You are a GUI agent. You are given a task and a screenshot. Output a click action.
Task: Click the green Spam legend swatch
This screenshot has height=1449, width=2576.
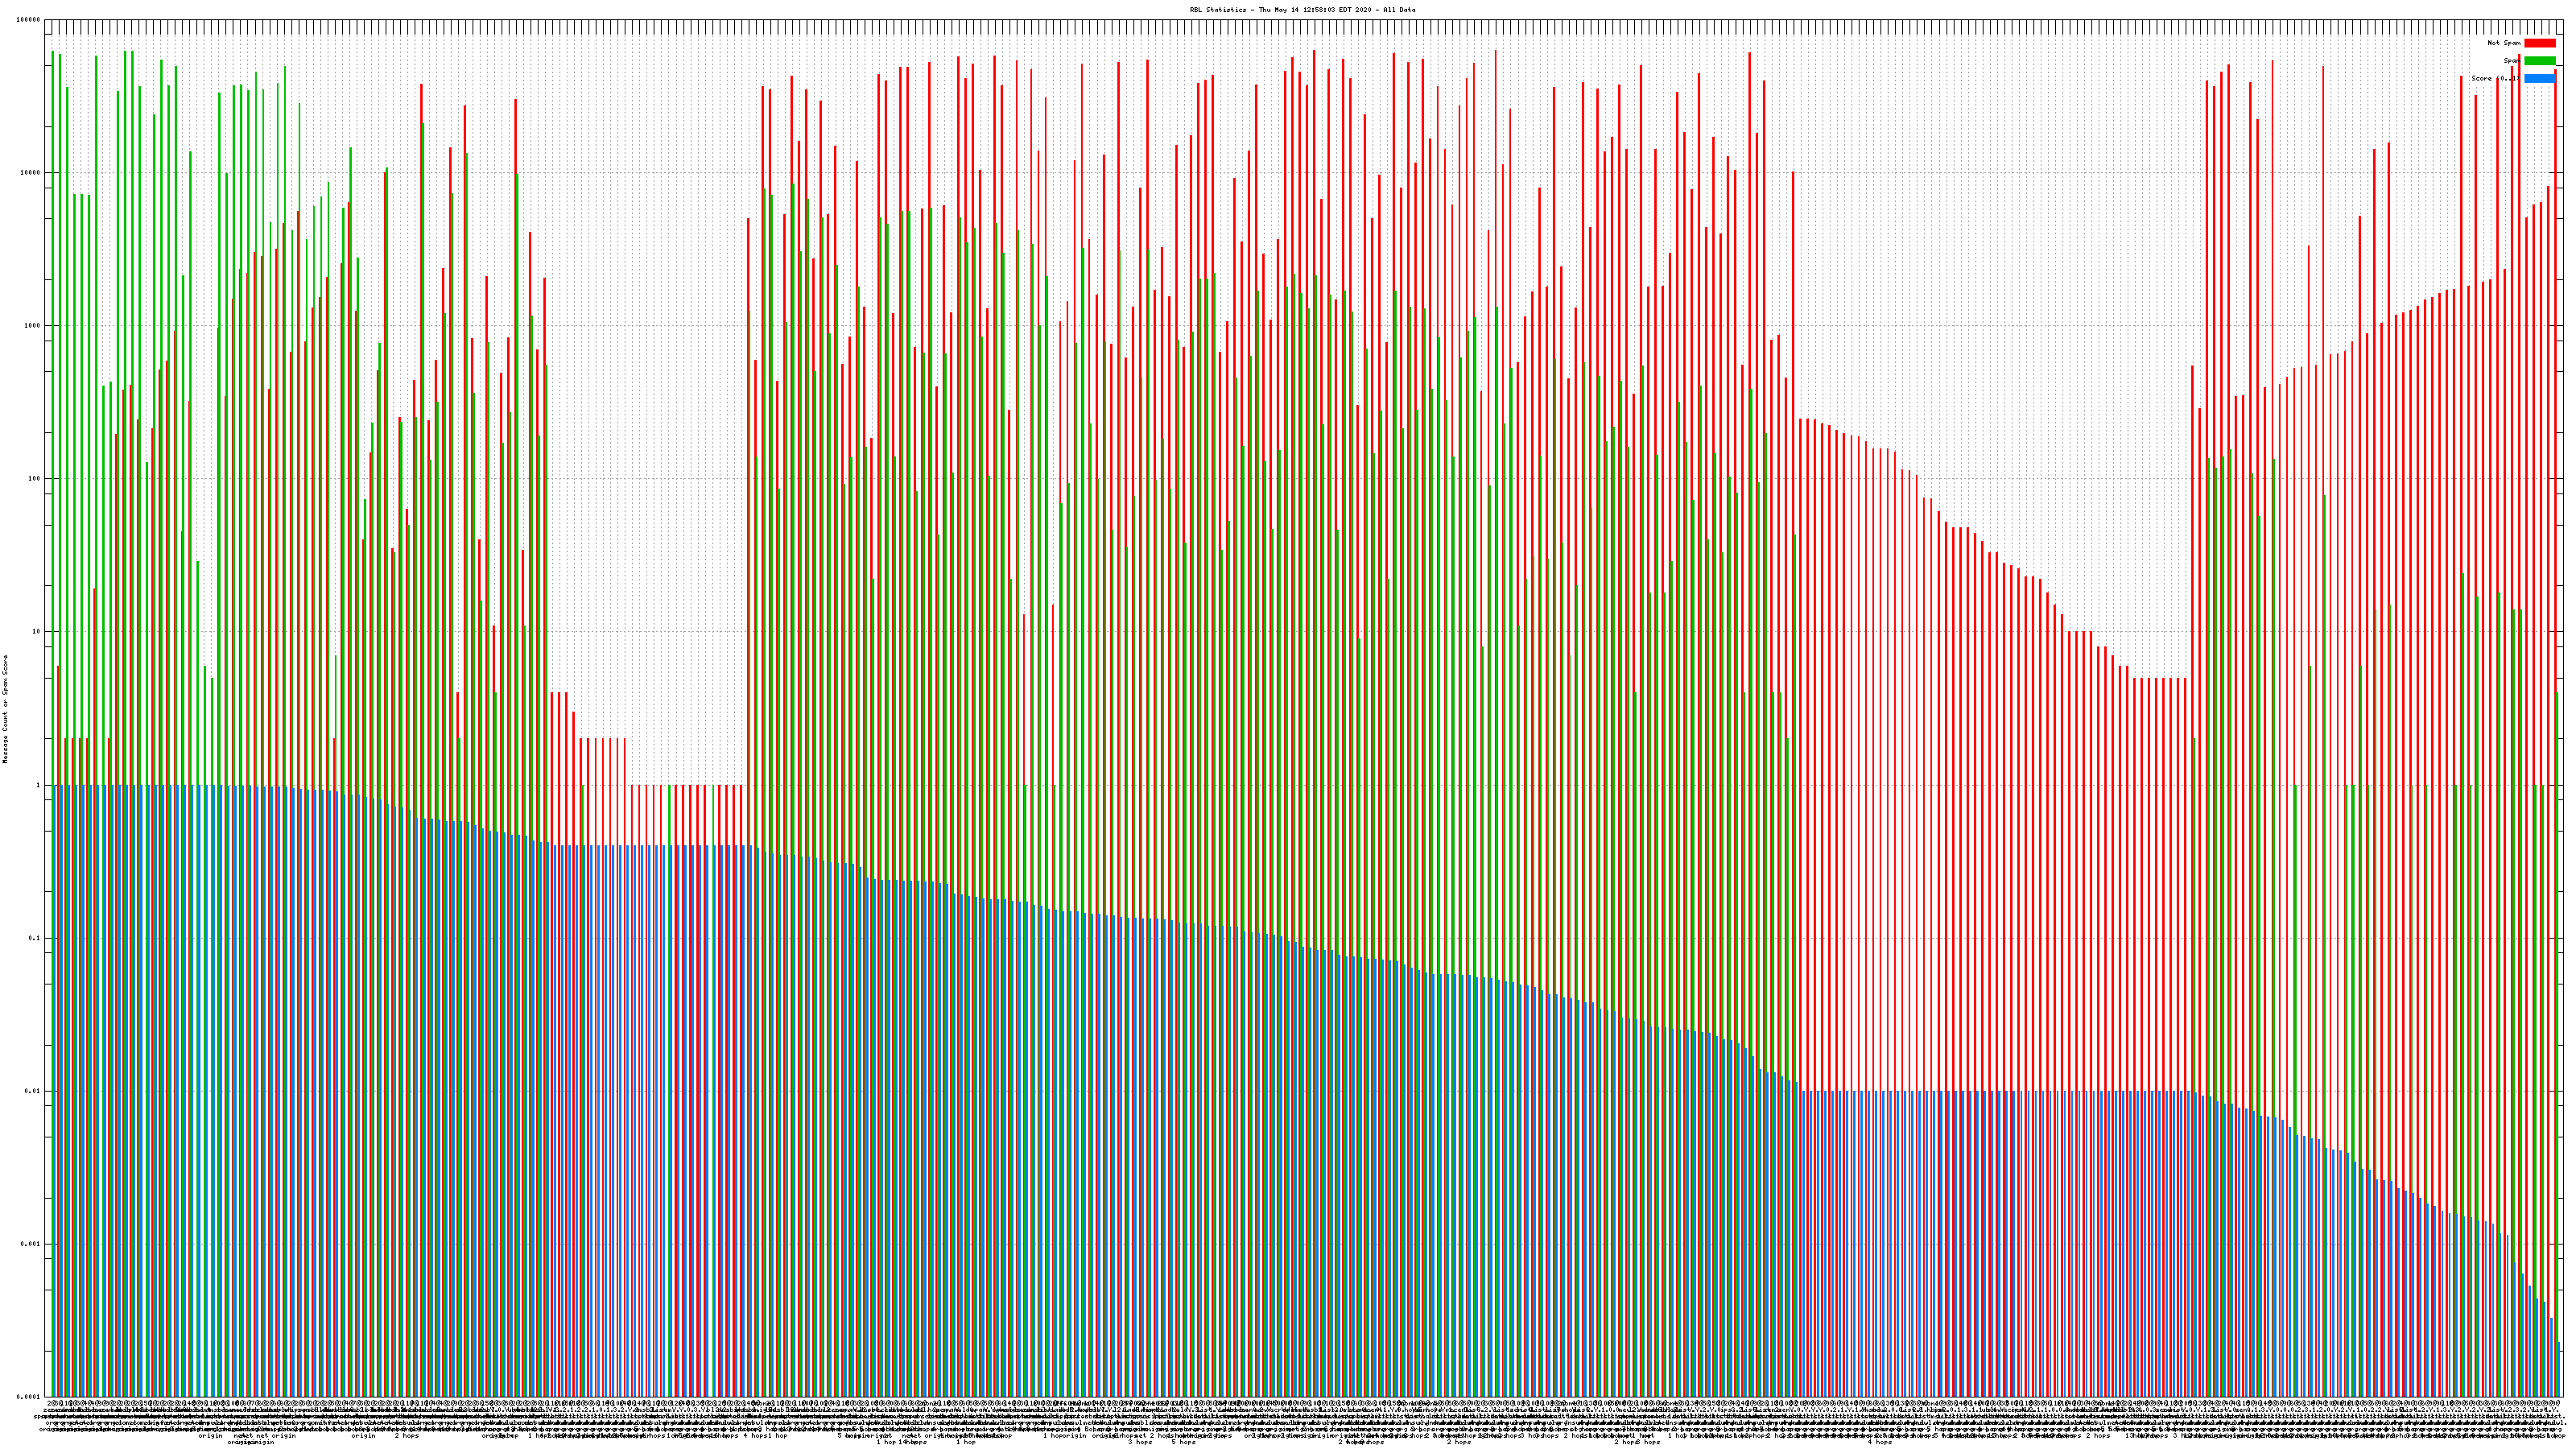point(2539,61)
